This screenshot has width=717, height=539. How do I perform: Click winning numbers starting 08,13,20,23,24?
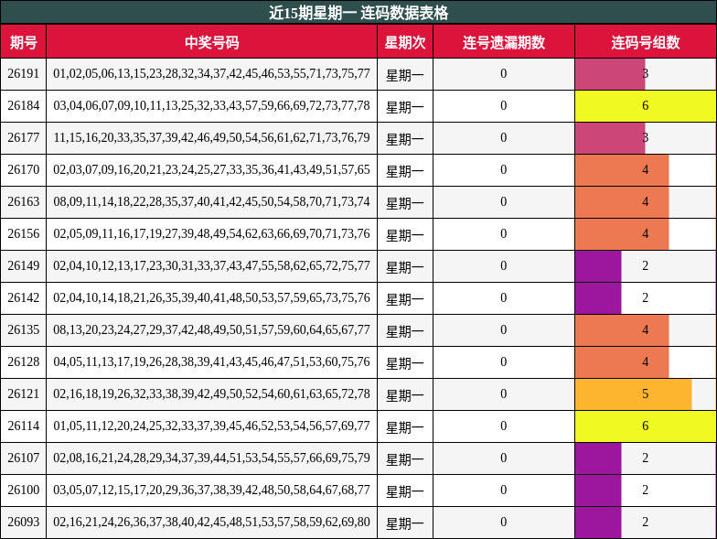(x=212, y=329)
